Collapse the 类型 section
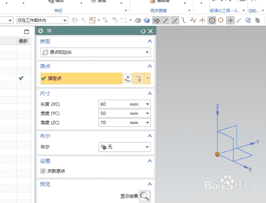Screen dimensions: 266x203 (149, 41)
